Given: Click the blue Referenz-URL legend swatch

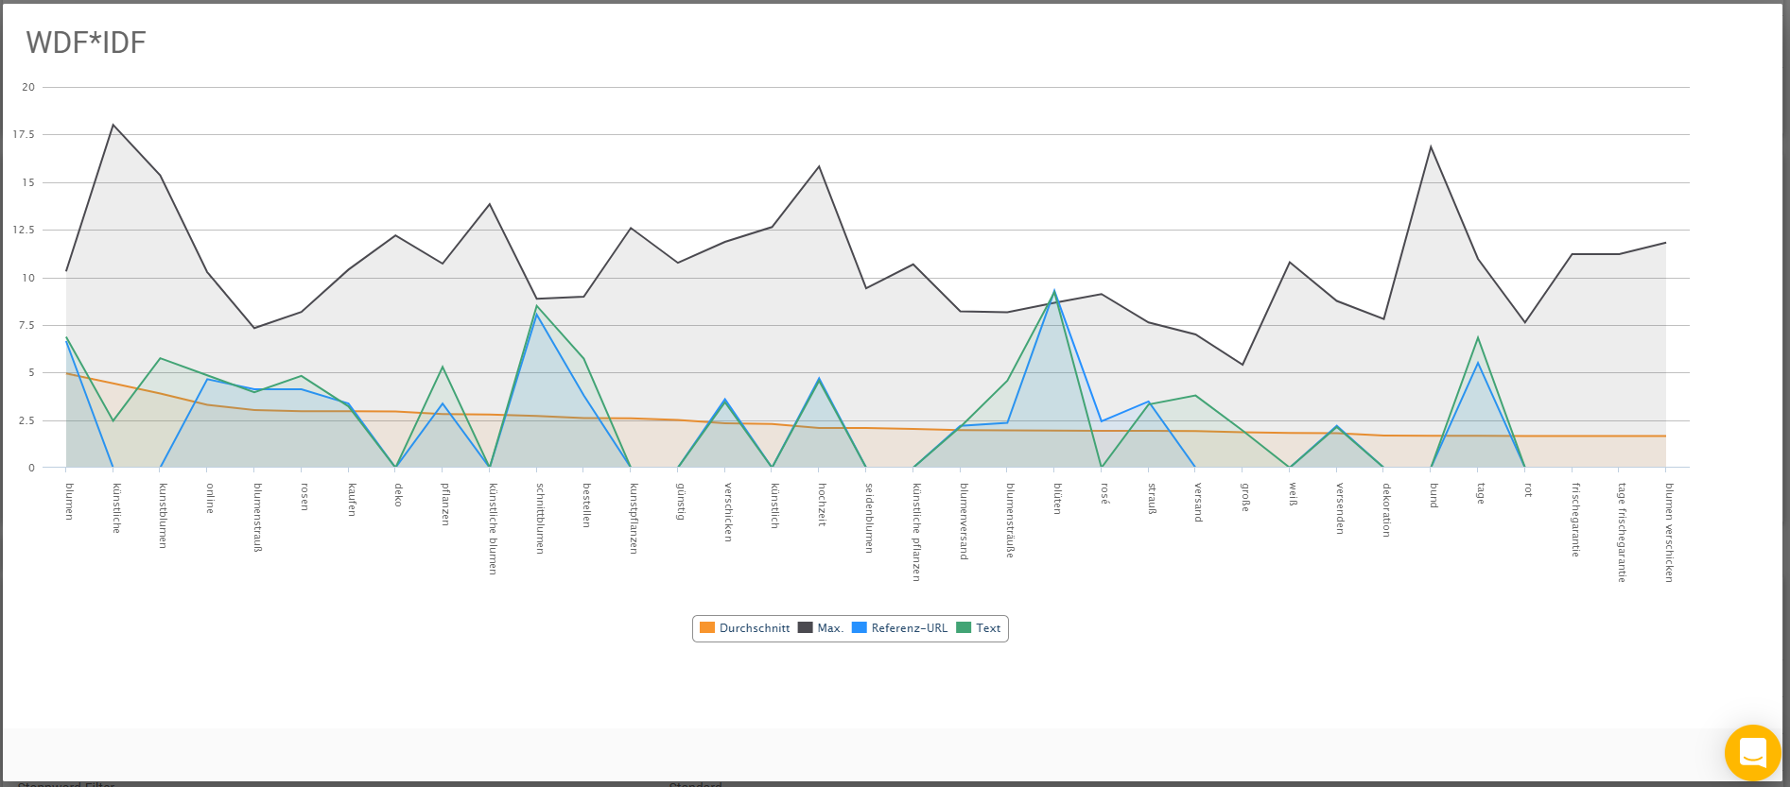Looking at the screenshot, I should coord(859,627).
